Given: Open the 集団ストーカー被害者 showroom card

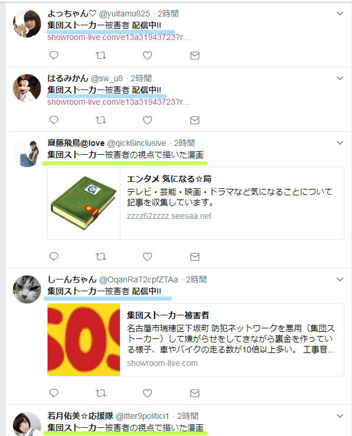Looking at the screenshot, I should tap(196, 340).
